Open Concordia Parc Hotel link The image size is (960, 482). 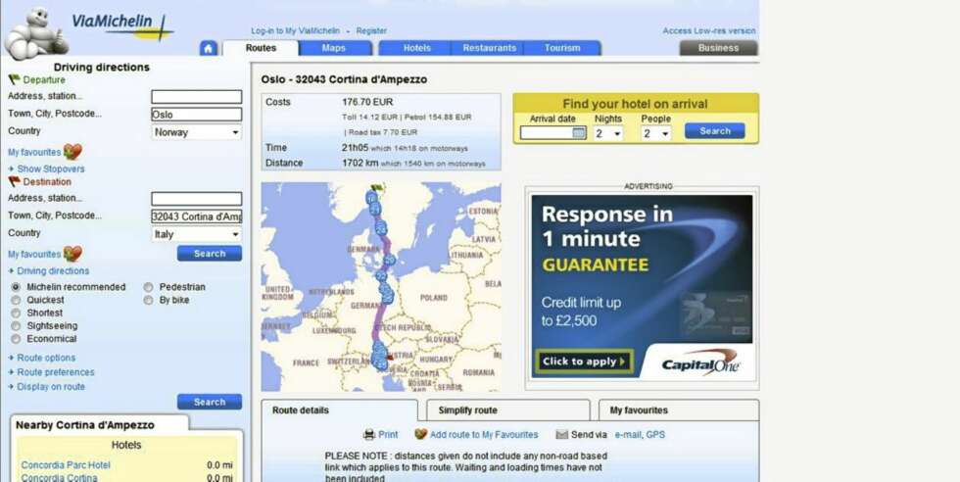coord(66,464)
